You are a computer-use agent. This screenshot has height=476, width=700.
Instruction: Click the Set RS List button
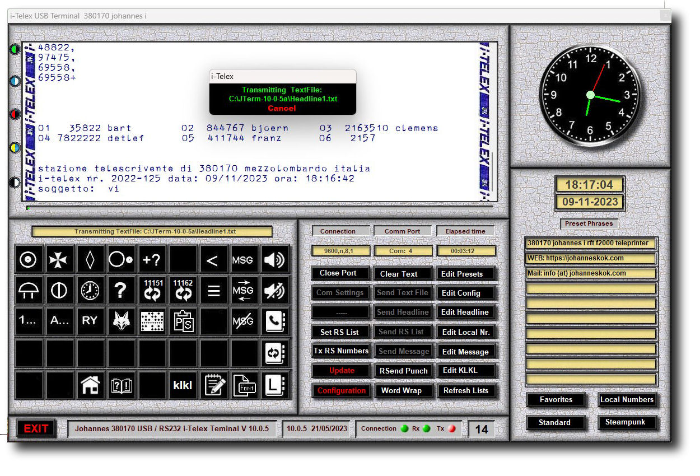click(x=340, y=332)
